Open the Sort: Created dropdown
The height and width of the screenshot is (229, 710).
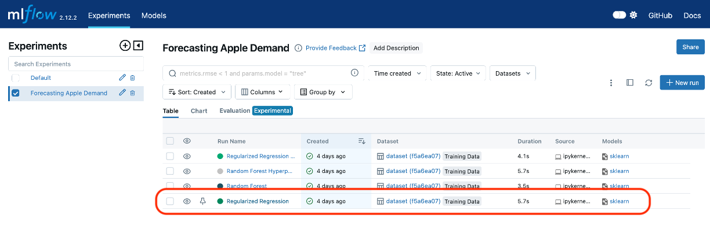(x=197, y=92)
